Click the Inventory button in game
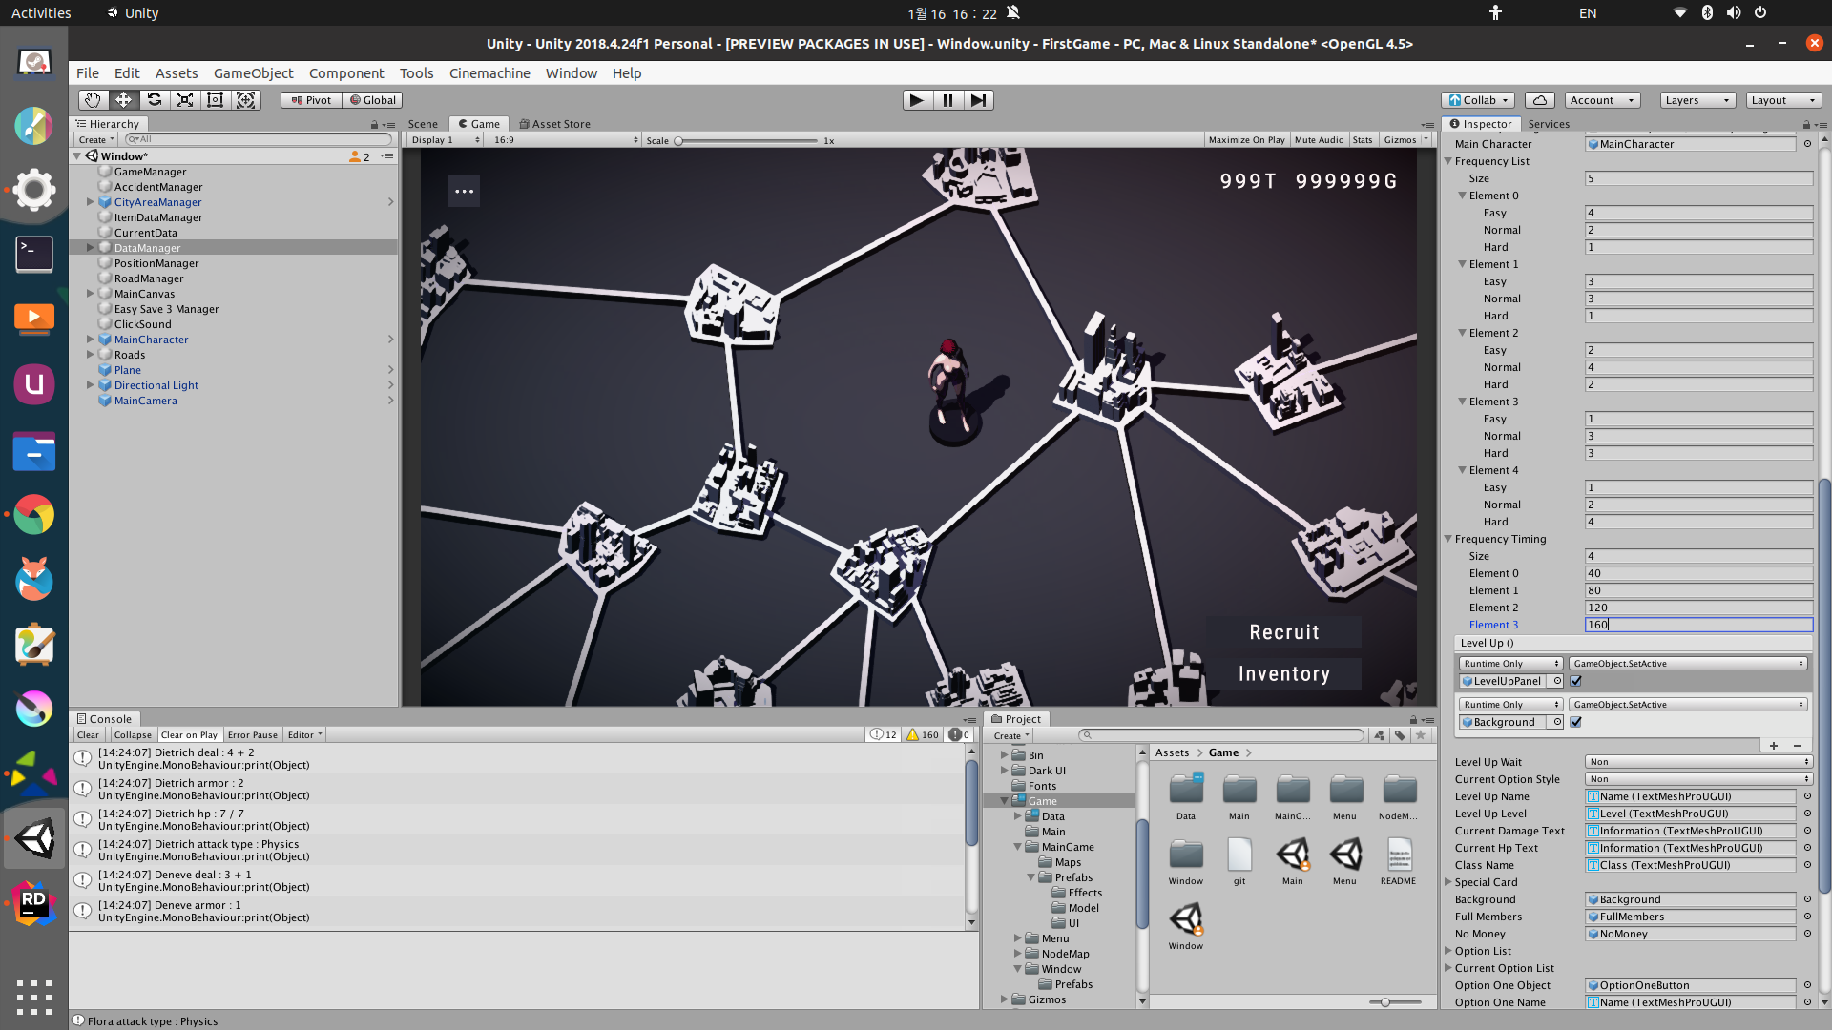This screenshot has width=1832, height=1030. click(1284, 673)
